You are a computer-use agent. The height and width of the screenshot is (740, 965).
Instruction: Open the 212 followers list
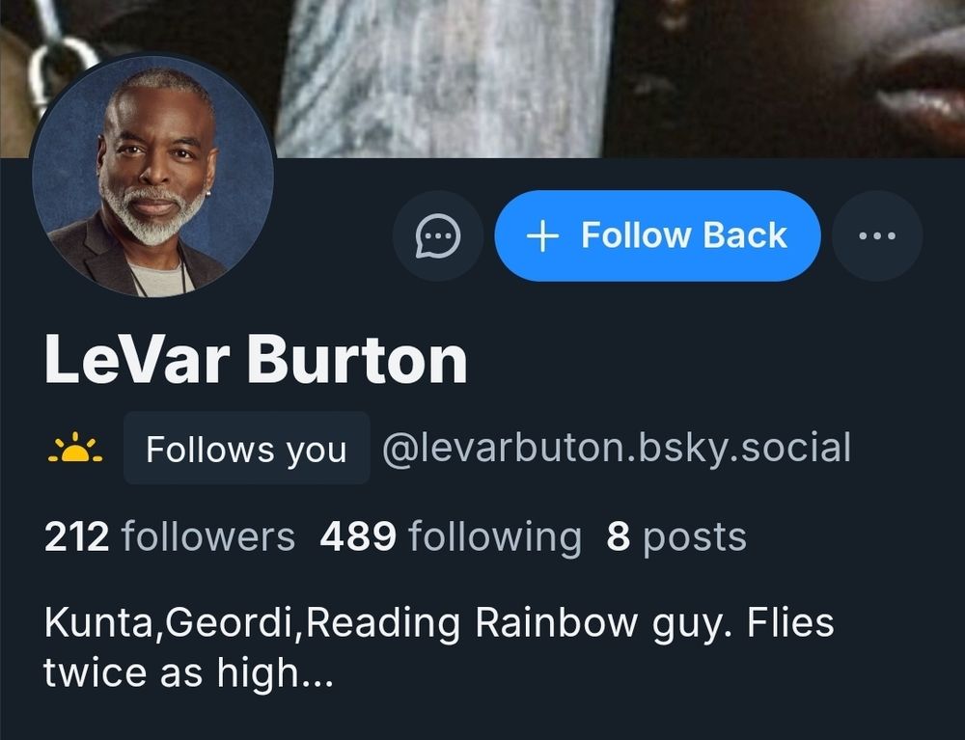(x=170, y=537)
